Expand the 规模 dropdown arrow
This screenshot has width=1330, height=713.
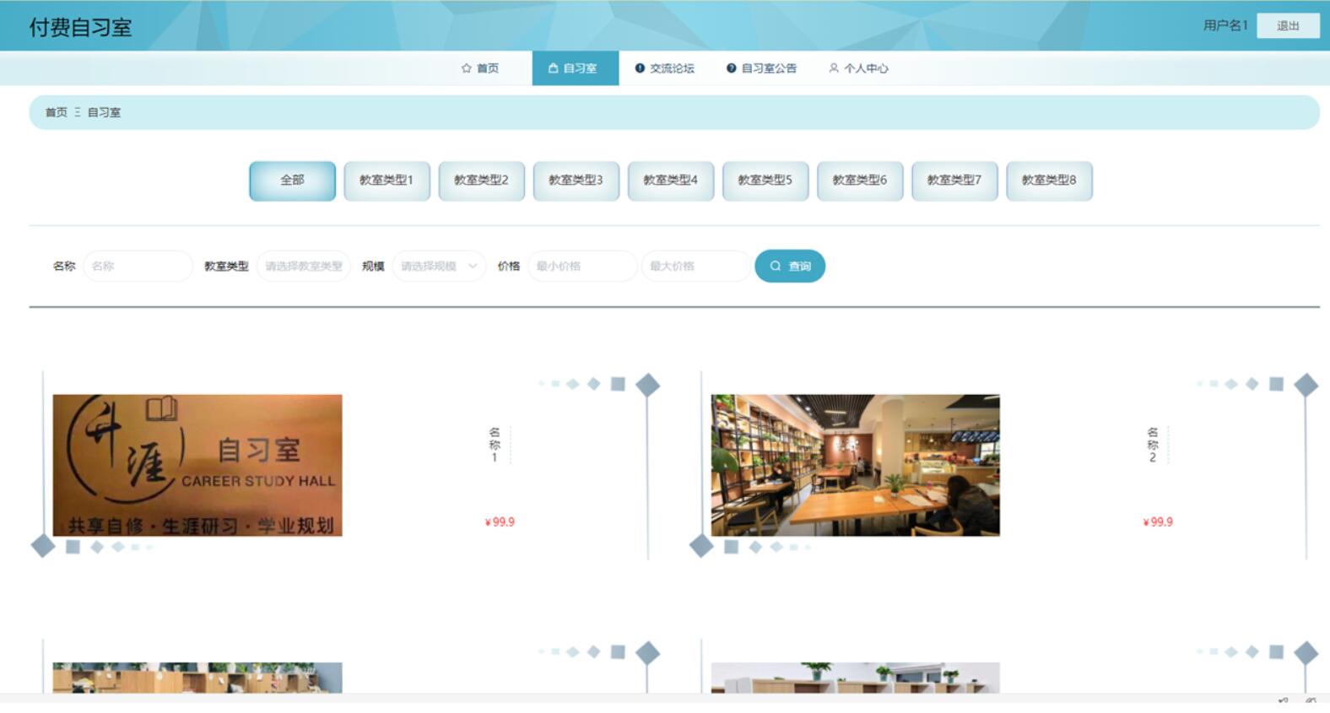tap(473, 266)
